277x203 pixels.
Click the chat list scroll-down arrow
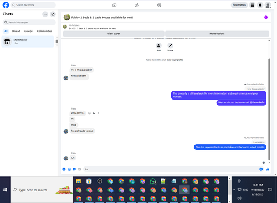[x=57, y=45]
